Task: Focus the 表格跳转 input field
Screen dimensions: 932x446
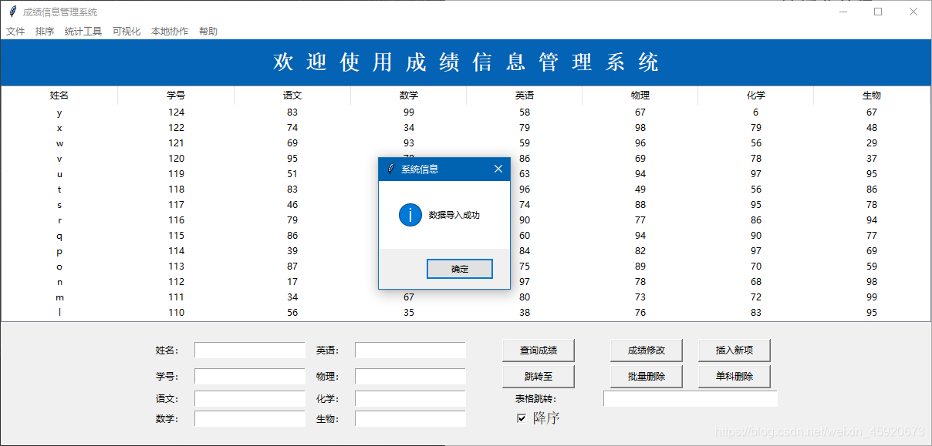Action: [691, 399]
